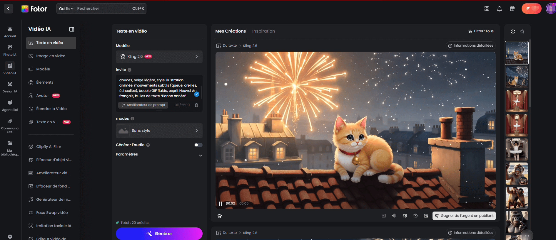
Task: Open Vidéo IA in the left sidebar
Action: coord(10,68)
